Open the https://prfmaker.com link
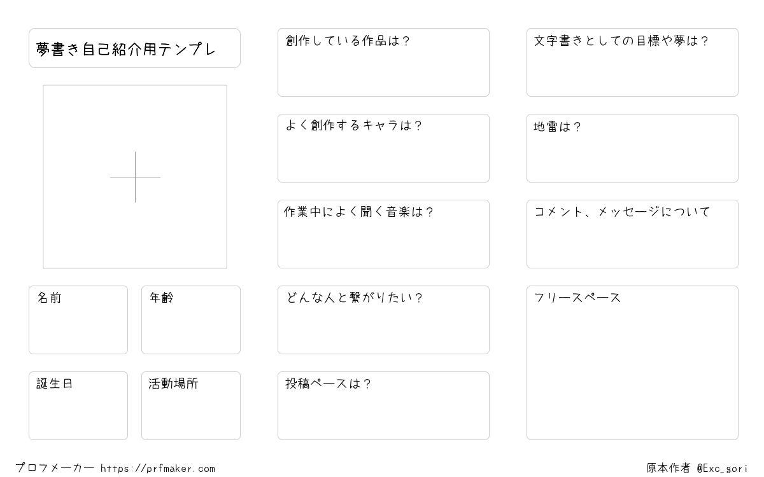This screenshot has height=477, width=764. 158,469
